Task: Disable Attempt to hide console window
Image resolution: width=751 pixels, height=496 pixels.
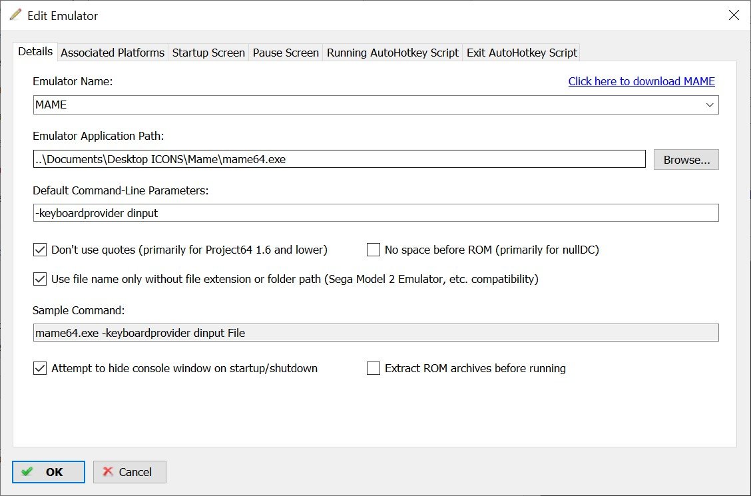Action: click(x=40, y=368)
